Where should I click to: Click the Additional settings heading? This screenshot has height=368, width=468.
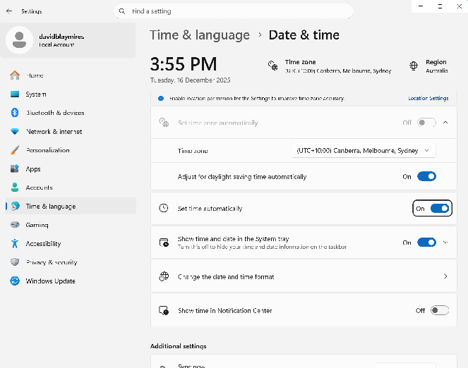(178, 346)
